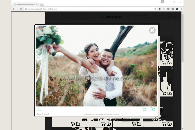195x130 pixels.
Task: Go forward in the browser
Action: coord(17,9)
